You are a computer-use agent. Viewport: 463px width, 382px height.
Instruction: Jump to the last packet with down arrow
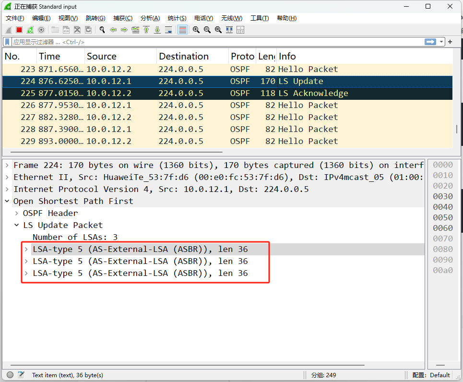157,29
